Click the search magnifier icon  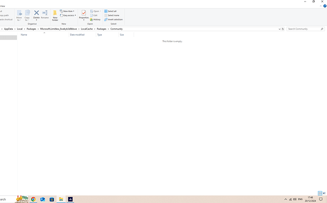[x=322, y=29]
